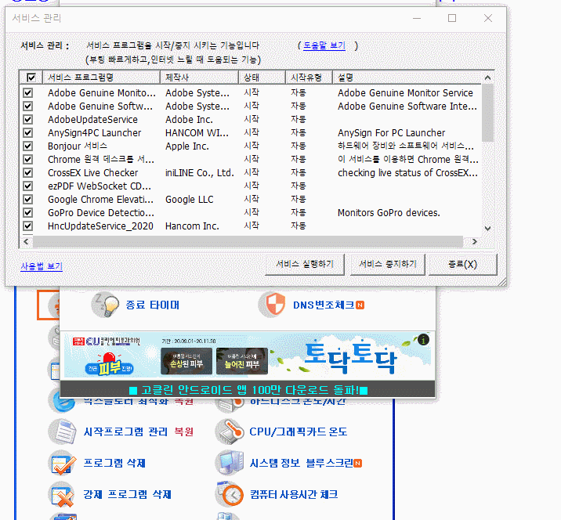Viewport: 561px width, 520px height.
Task: Click 서비스 실행하기 button
Action: (305, 264)
